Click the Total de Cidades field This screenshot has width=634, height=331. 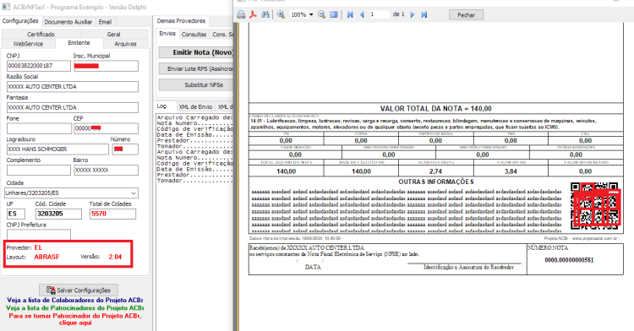[x=112, y=214]
